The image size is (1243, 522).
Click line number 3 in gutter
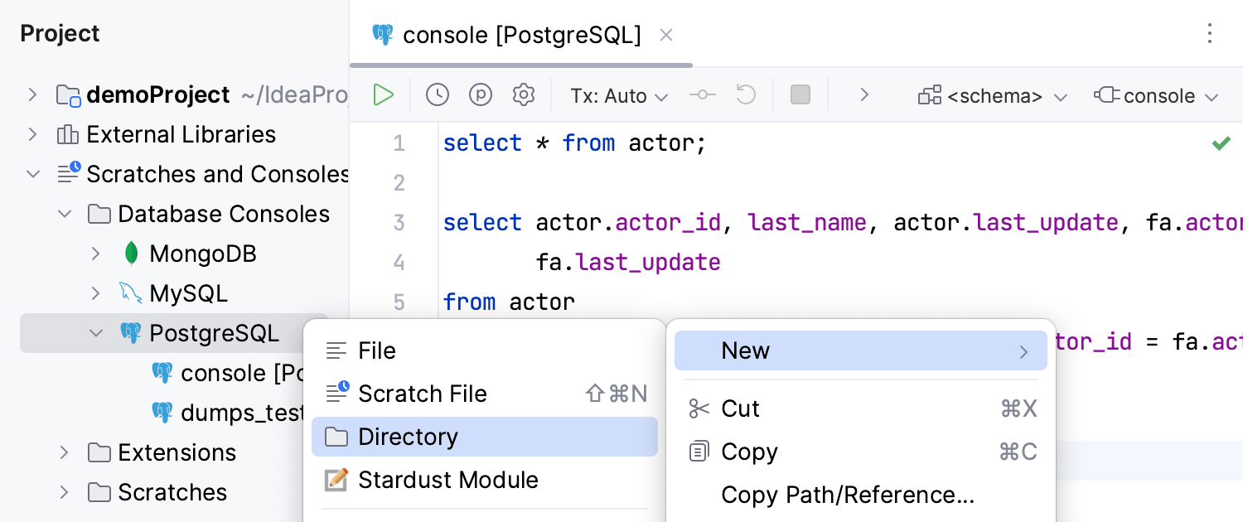399,223
